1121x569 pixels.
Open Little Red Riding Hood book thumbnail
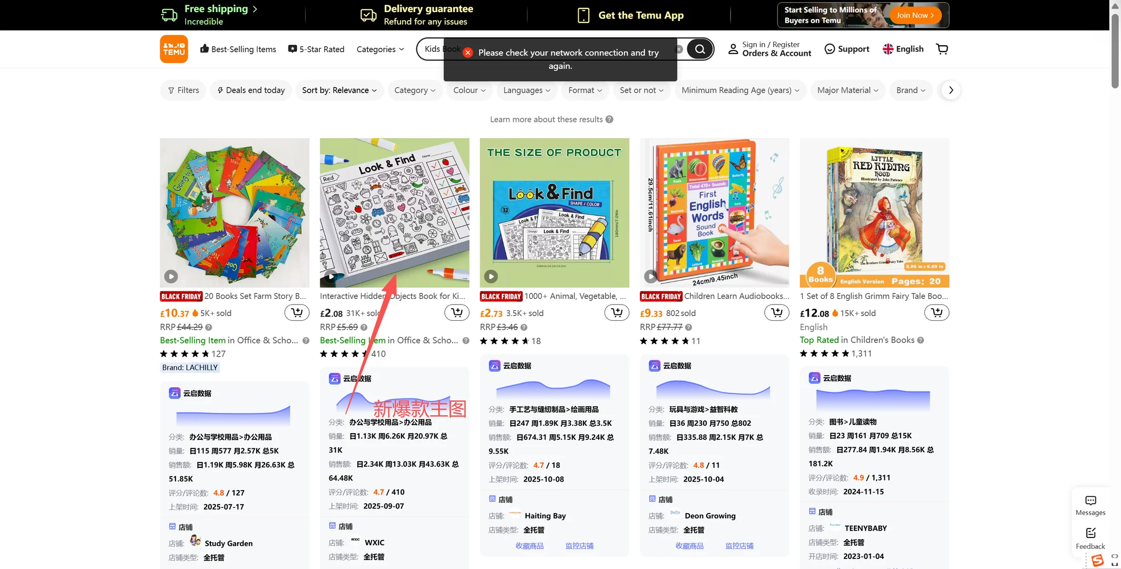(874, 213)
